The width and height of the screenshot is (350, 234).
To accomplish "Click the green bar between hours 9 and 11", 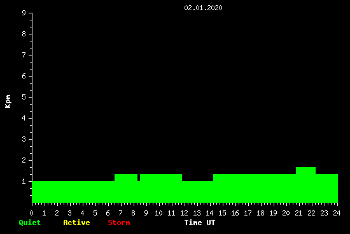I will click(161, 188).
